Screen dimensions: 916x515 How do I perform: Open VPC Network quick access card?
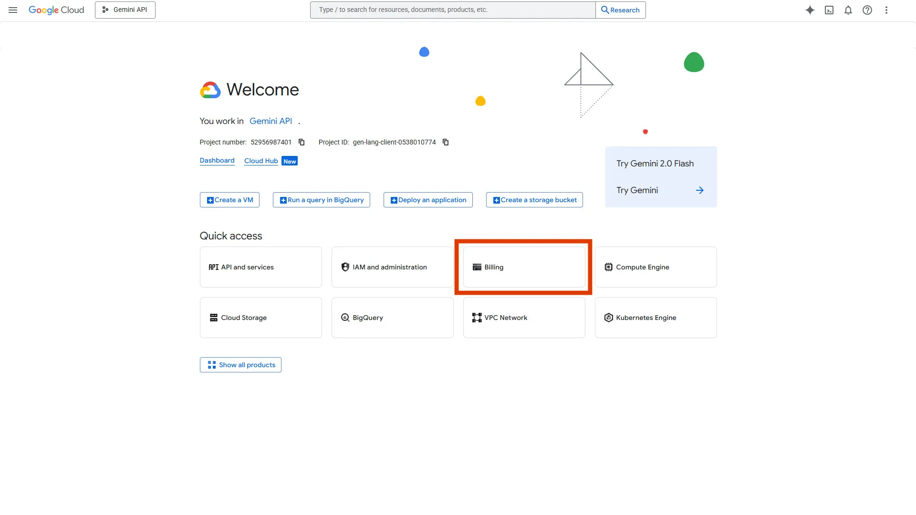tap(524, 318)
